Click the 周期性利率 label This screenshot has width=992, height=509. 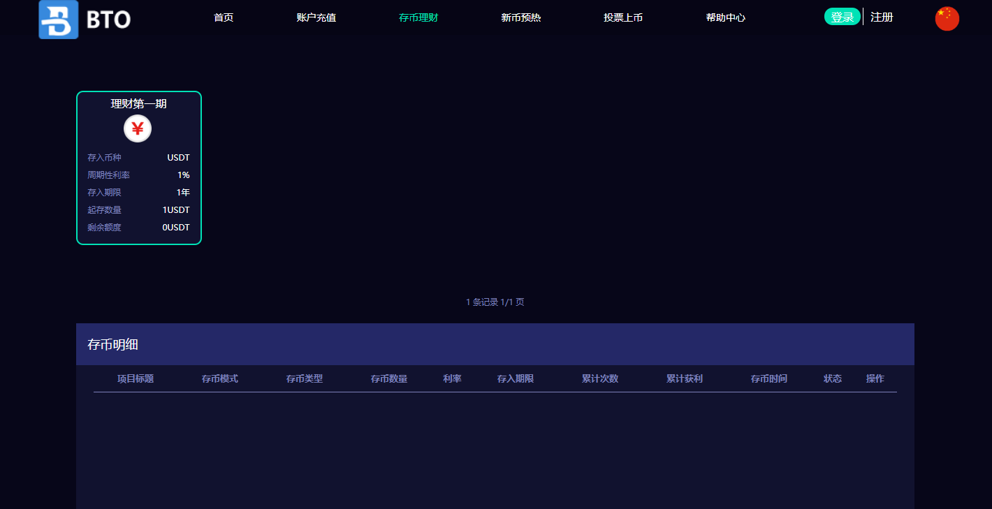point(108,175)
